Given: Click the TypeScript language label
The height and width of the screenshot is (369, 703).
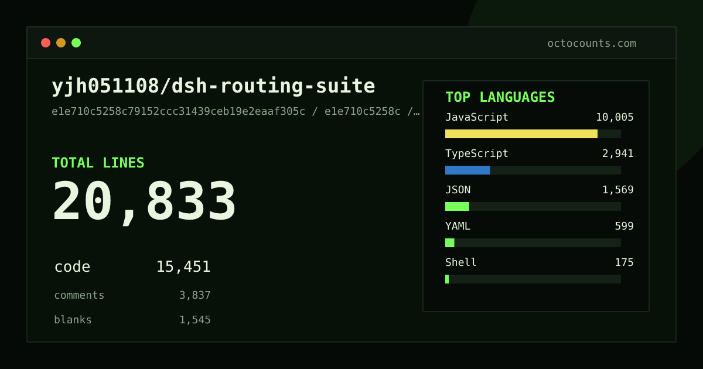Looking at the screenshot, I should pos(477,153).
